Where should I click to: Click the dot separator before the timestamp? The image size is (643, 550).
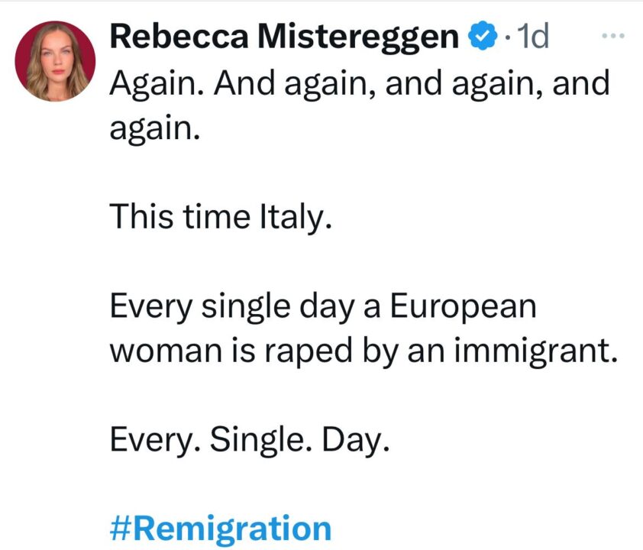coord(505,37)
